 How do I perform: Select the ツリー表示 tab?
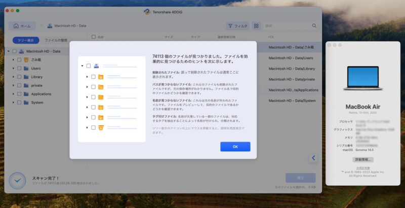pyautogui.click(x=26, y=40)
